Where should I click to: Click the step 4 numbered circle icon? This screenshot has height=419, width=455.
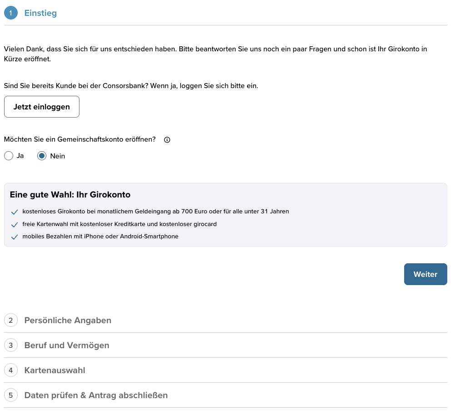tap(10, 370)
